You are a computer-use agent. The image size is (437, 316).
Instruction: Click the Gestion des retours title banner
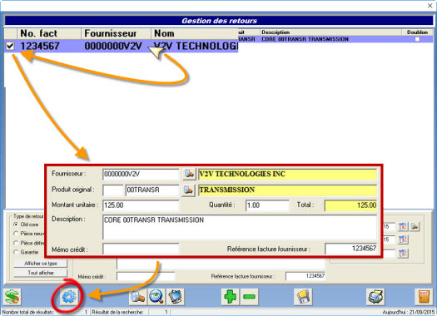[x=219, y=21]
